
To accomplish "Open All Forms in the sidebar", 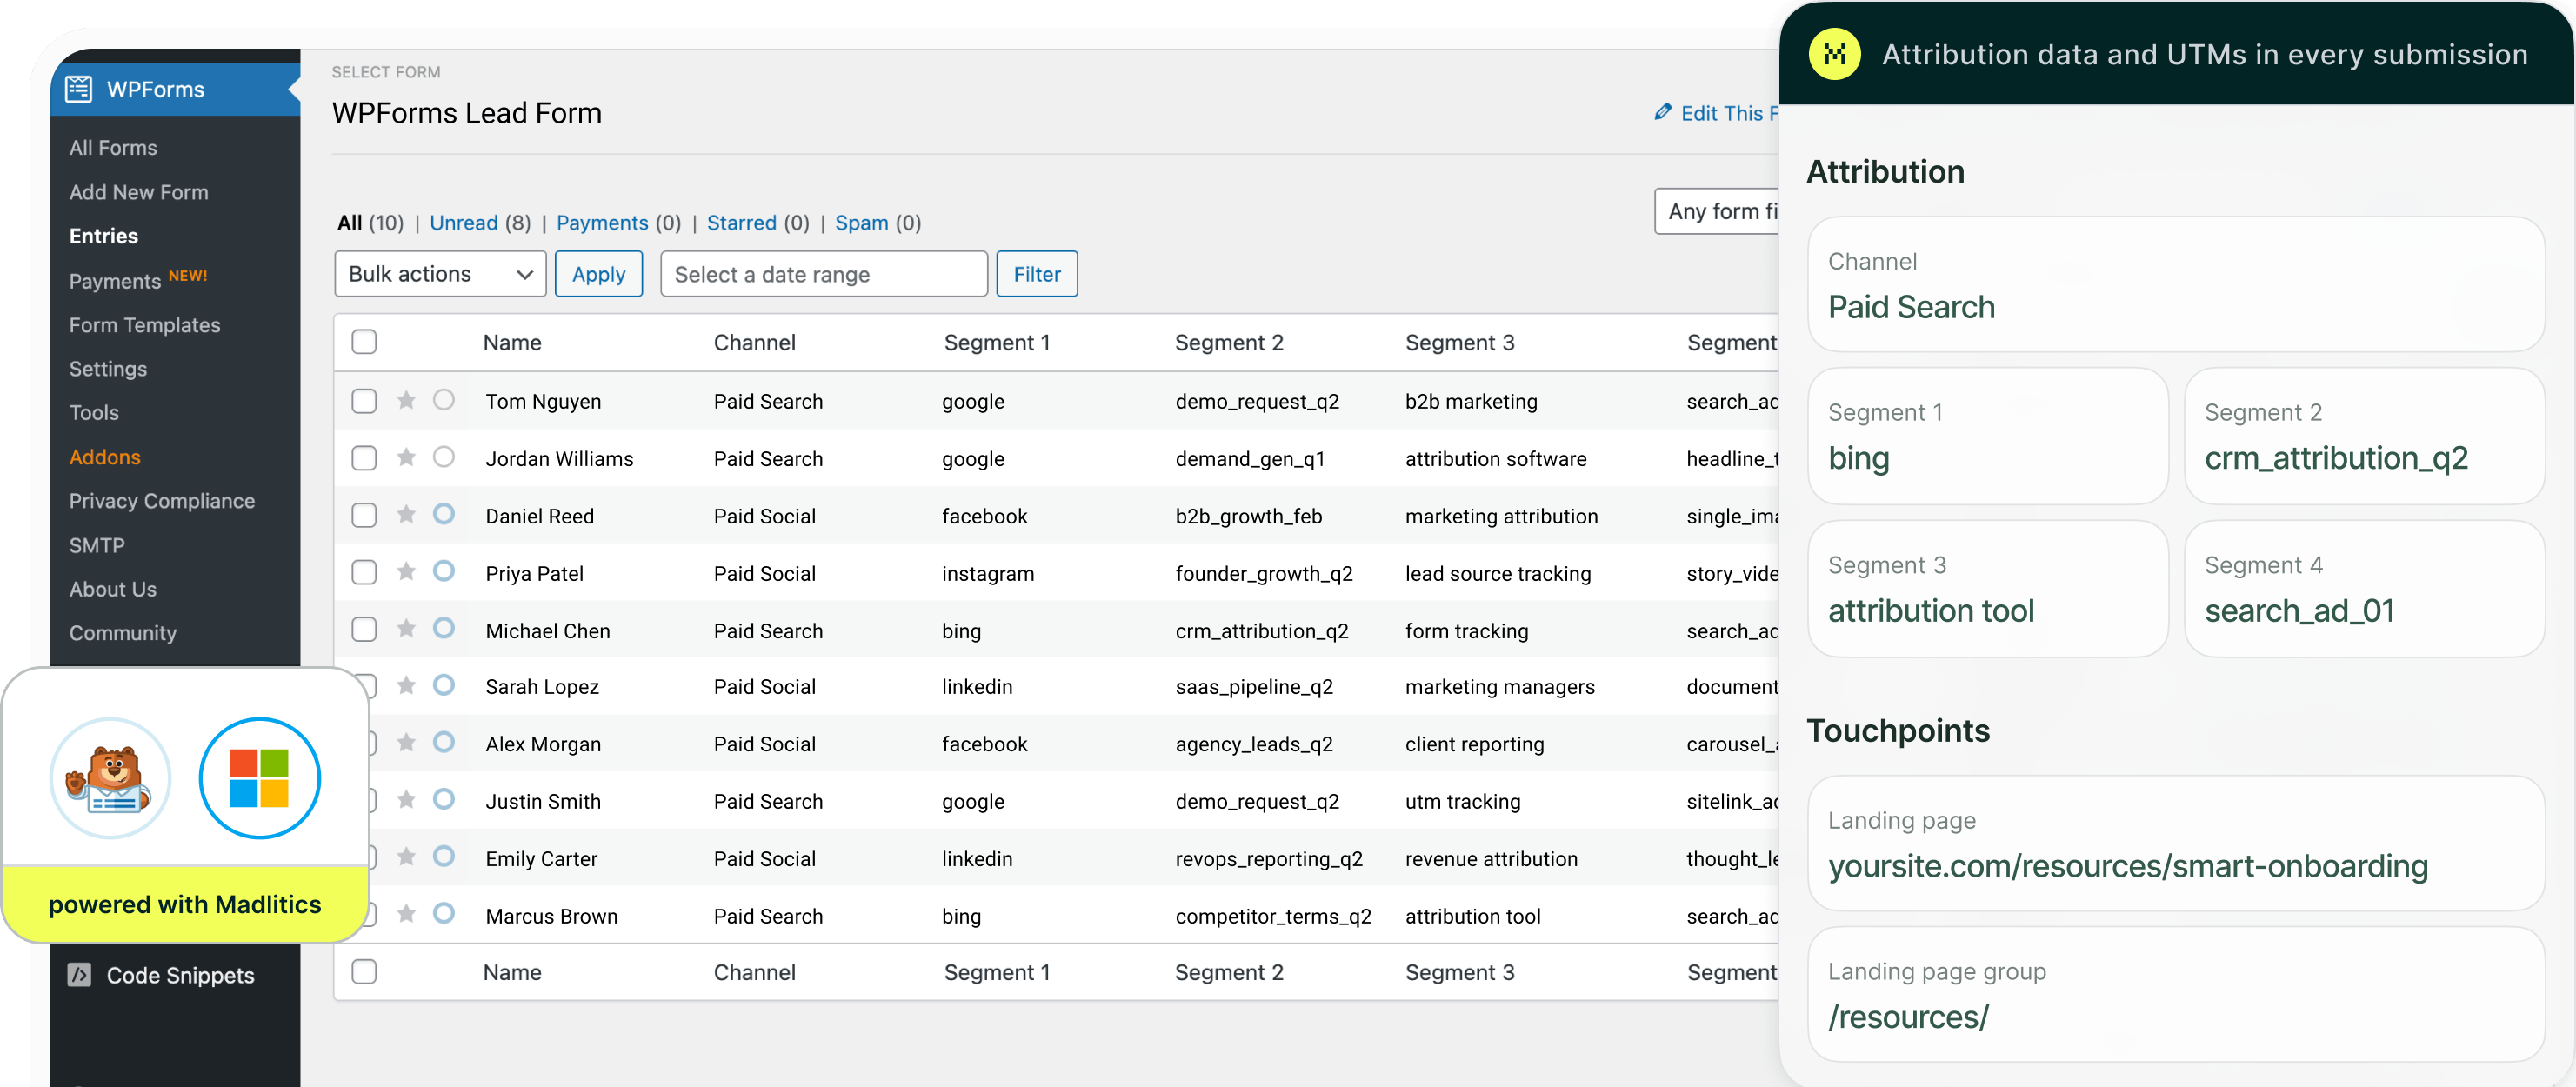I will pyautogui.click(x=113, y=148).
